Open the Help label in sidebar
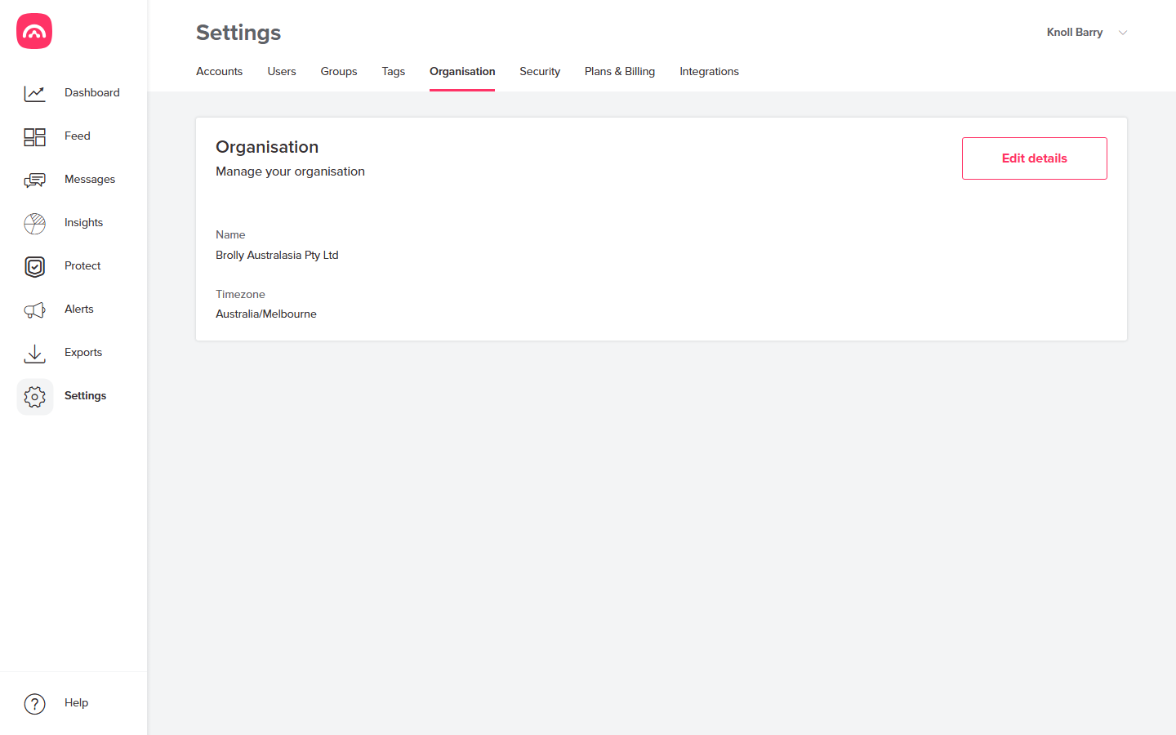1176x735 pixels. click(x=76, y=702)
